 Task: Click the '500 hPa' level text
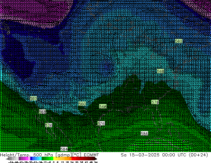43,155
